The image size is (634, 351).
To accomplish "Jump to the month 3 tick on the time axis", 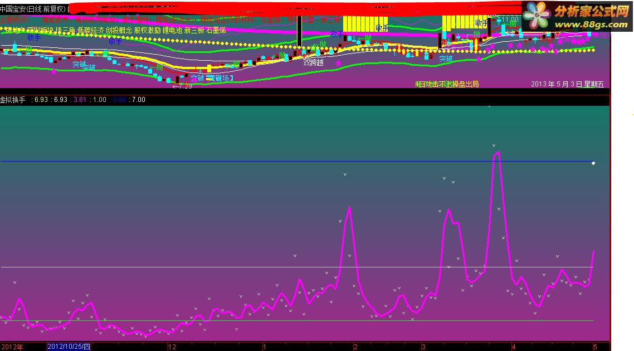I will tap(423, 347).
